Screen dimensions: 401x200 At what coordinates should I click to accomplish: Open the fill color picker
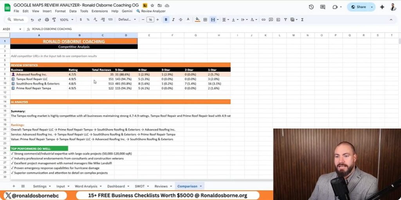tap(197, 20)
